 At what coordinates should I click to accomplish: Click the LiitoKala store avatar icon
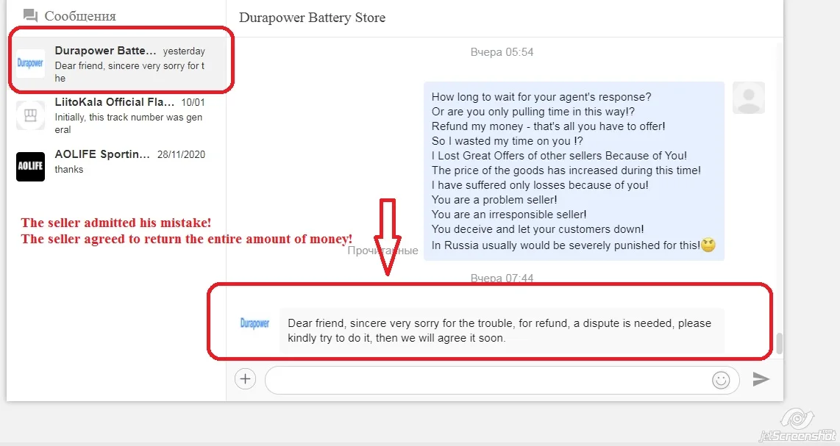click(x=30, y=115)
